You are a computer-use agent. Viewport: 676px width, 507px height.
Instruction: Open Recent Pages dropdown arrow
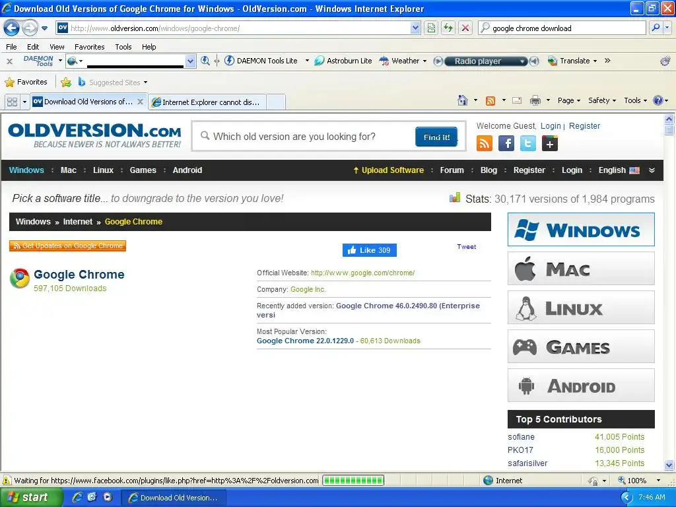coord(44,28)
